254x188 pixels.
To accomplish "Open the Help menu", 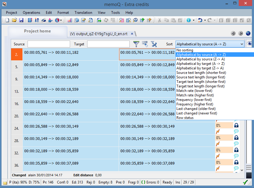I will click(x=129, y=13).
